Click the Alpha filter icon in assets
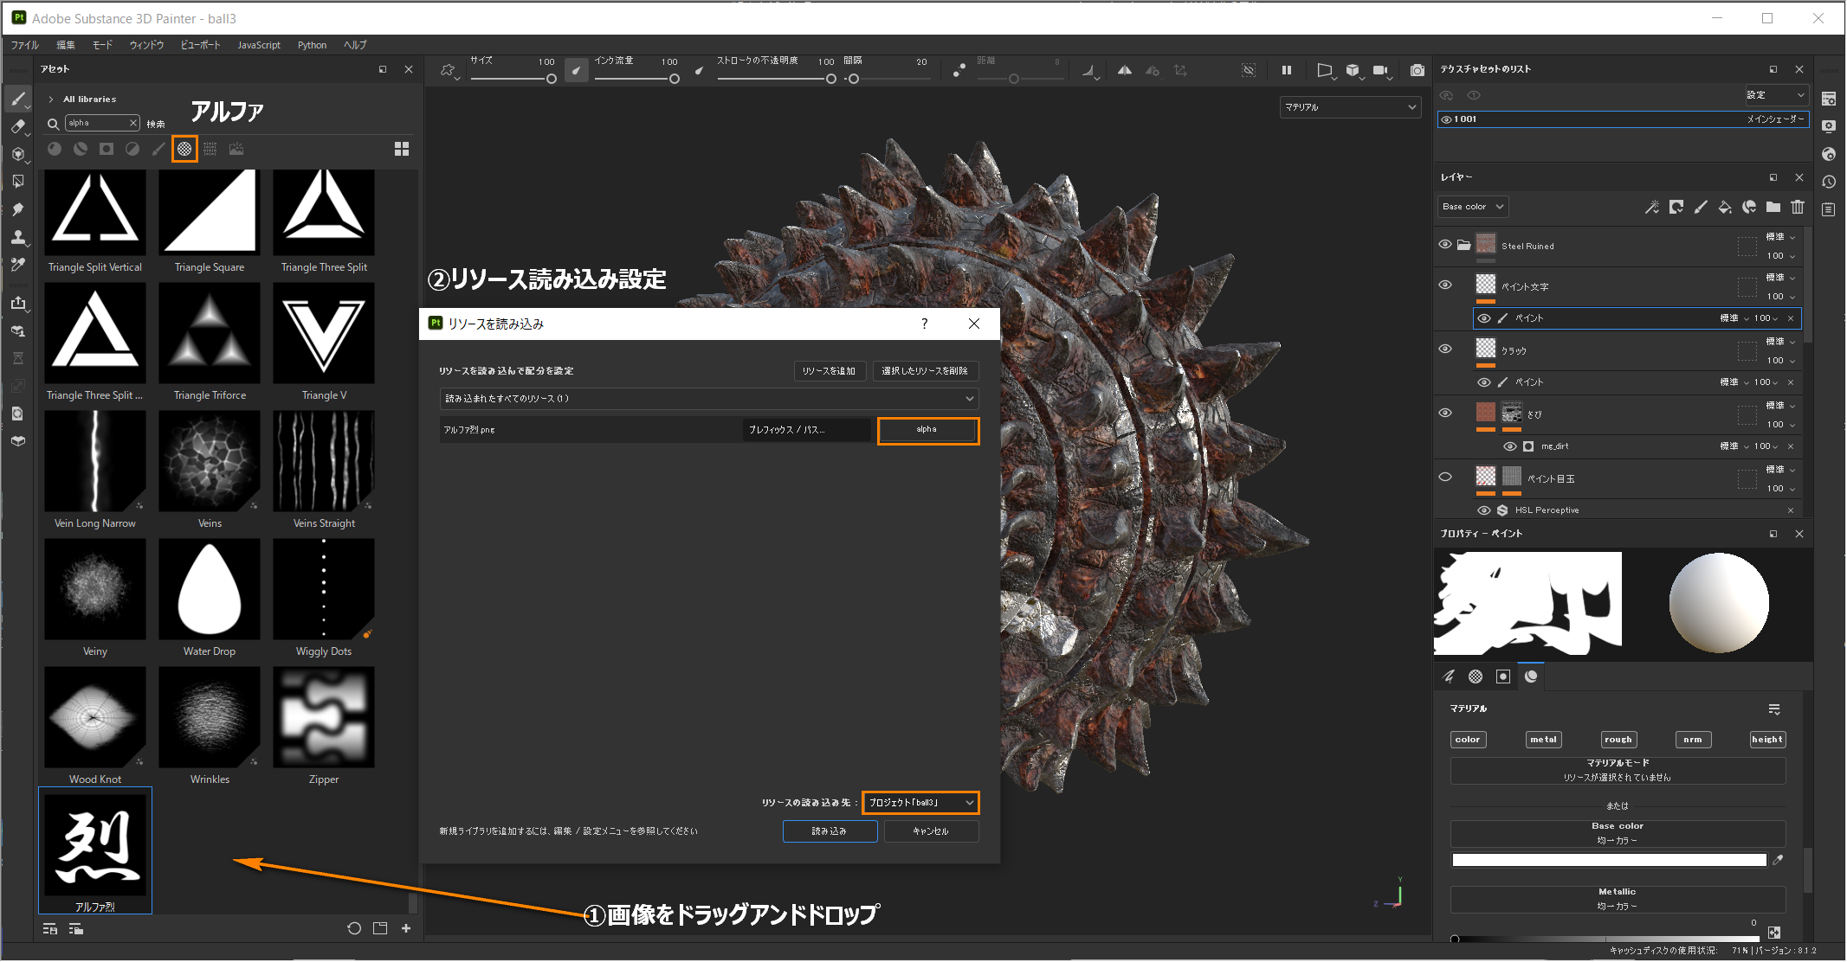The image size is (1847, 962). (184, 149)
